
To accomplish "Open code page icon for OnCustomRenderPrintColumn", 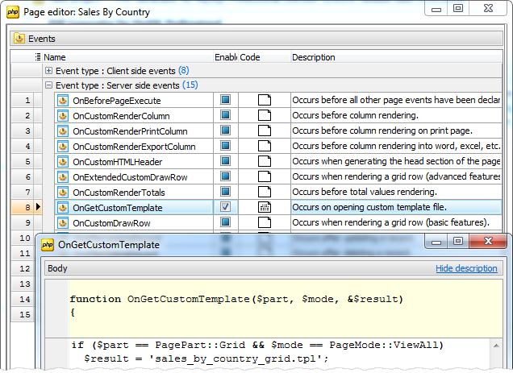I will pos(264,131).
